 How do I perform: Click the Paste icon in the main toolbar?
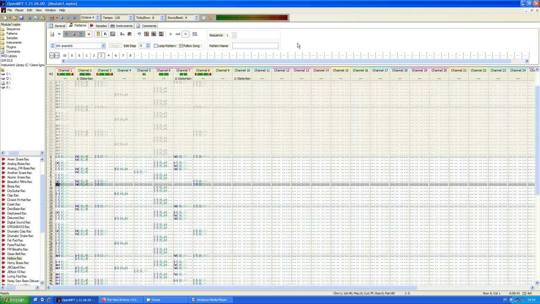(x=43, y=18)
